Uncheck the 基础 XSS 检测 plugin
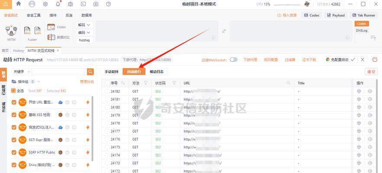Viewport: 382px width, 173px height. (x=14, y=115)
